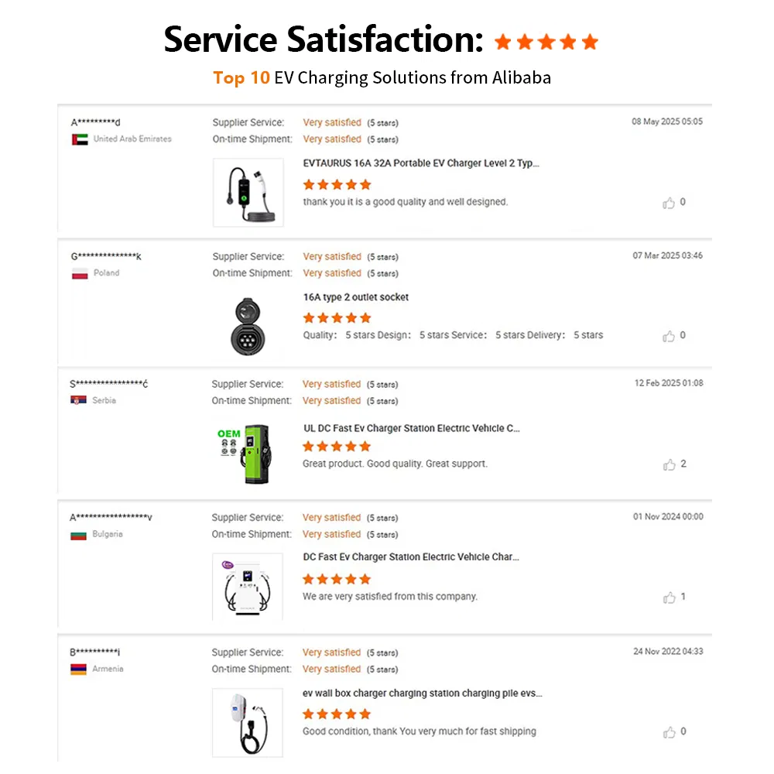Expand the UL DC Fast Ev Charger title

(x=413, y=428)
